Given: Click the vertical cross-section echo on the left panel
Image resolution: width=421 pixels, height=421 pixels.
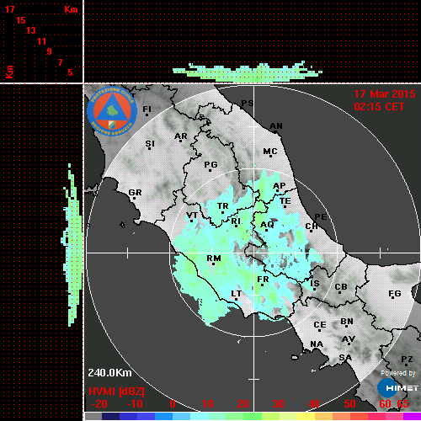Looking at the screenshot, I should pos(72,245).
